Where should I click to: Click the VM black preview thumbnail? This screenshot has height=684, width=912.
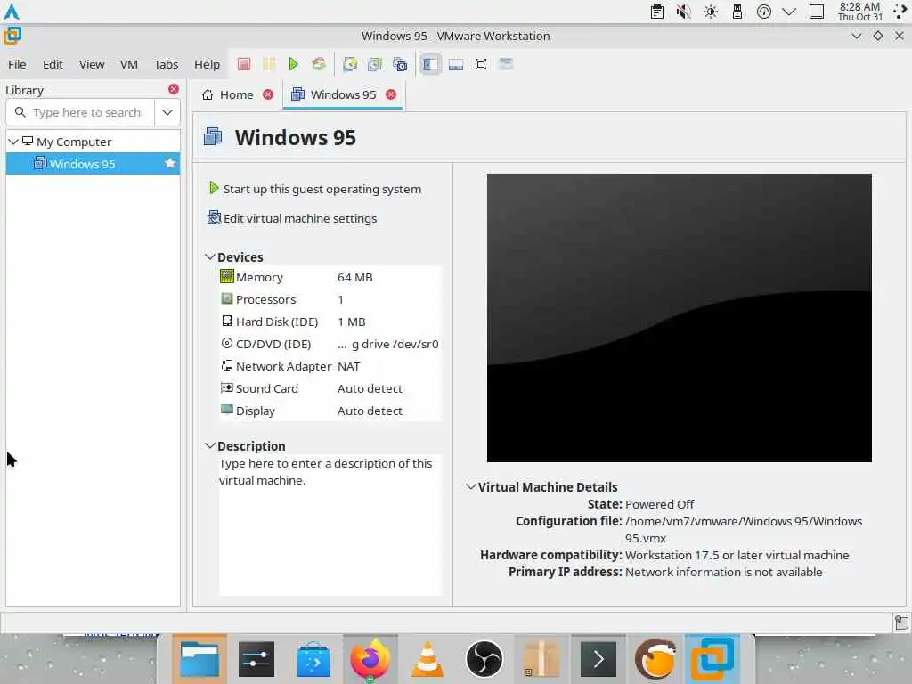[x=679, y=318]
